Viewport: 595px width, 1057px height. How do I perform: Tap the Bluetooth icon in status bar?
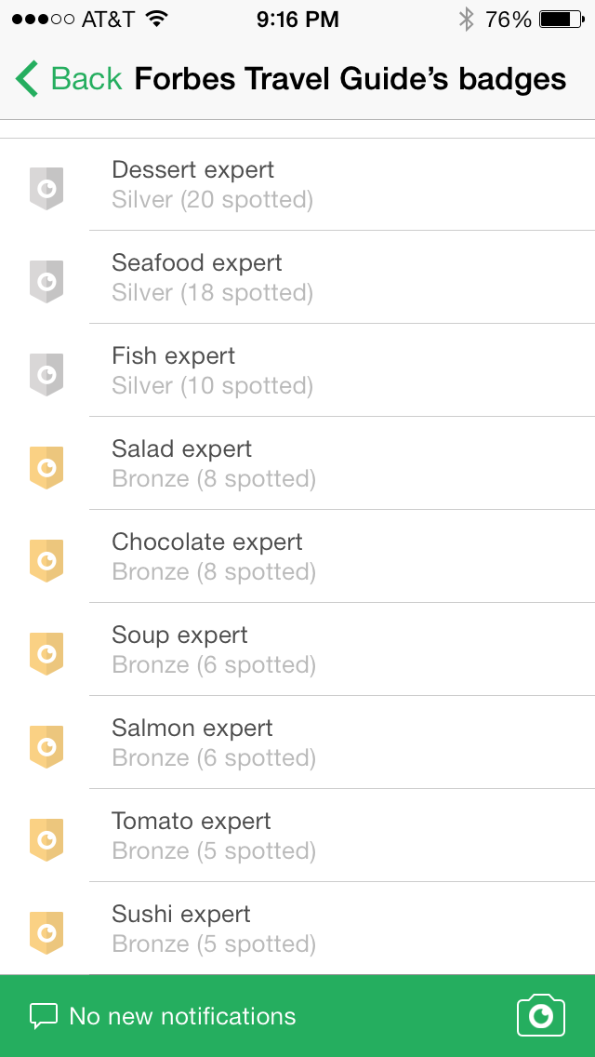click(x=466, y=20)
